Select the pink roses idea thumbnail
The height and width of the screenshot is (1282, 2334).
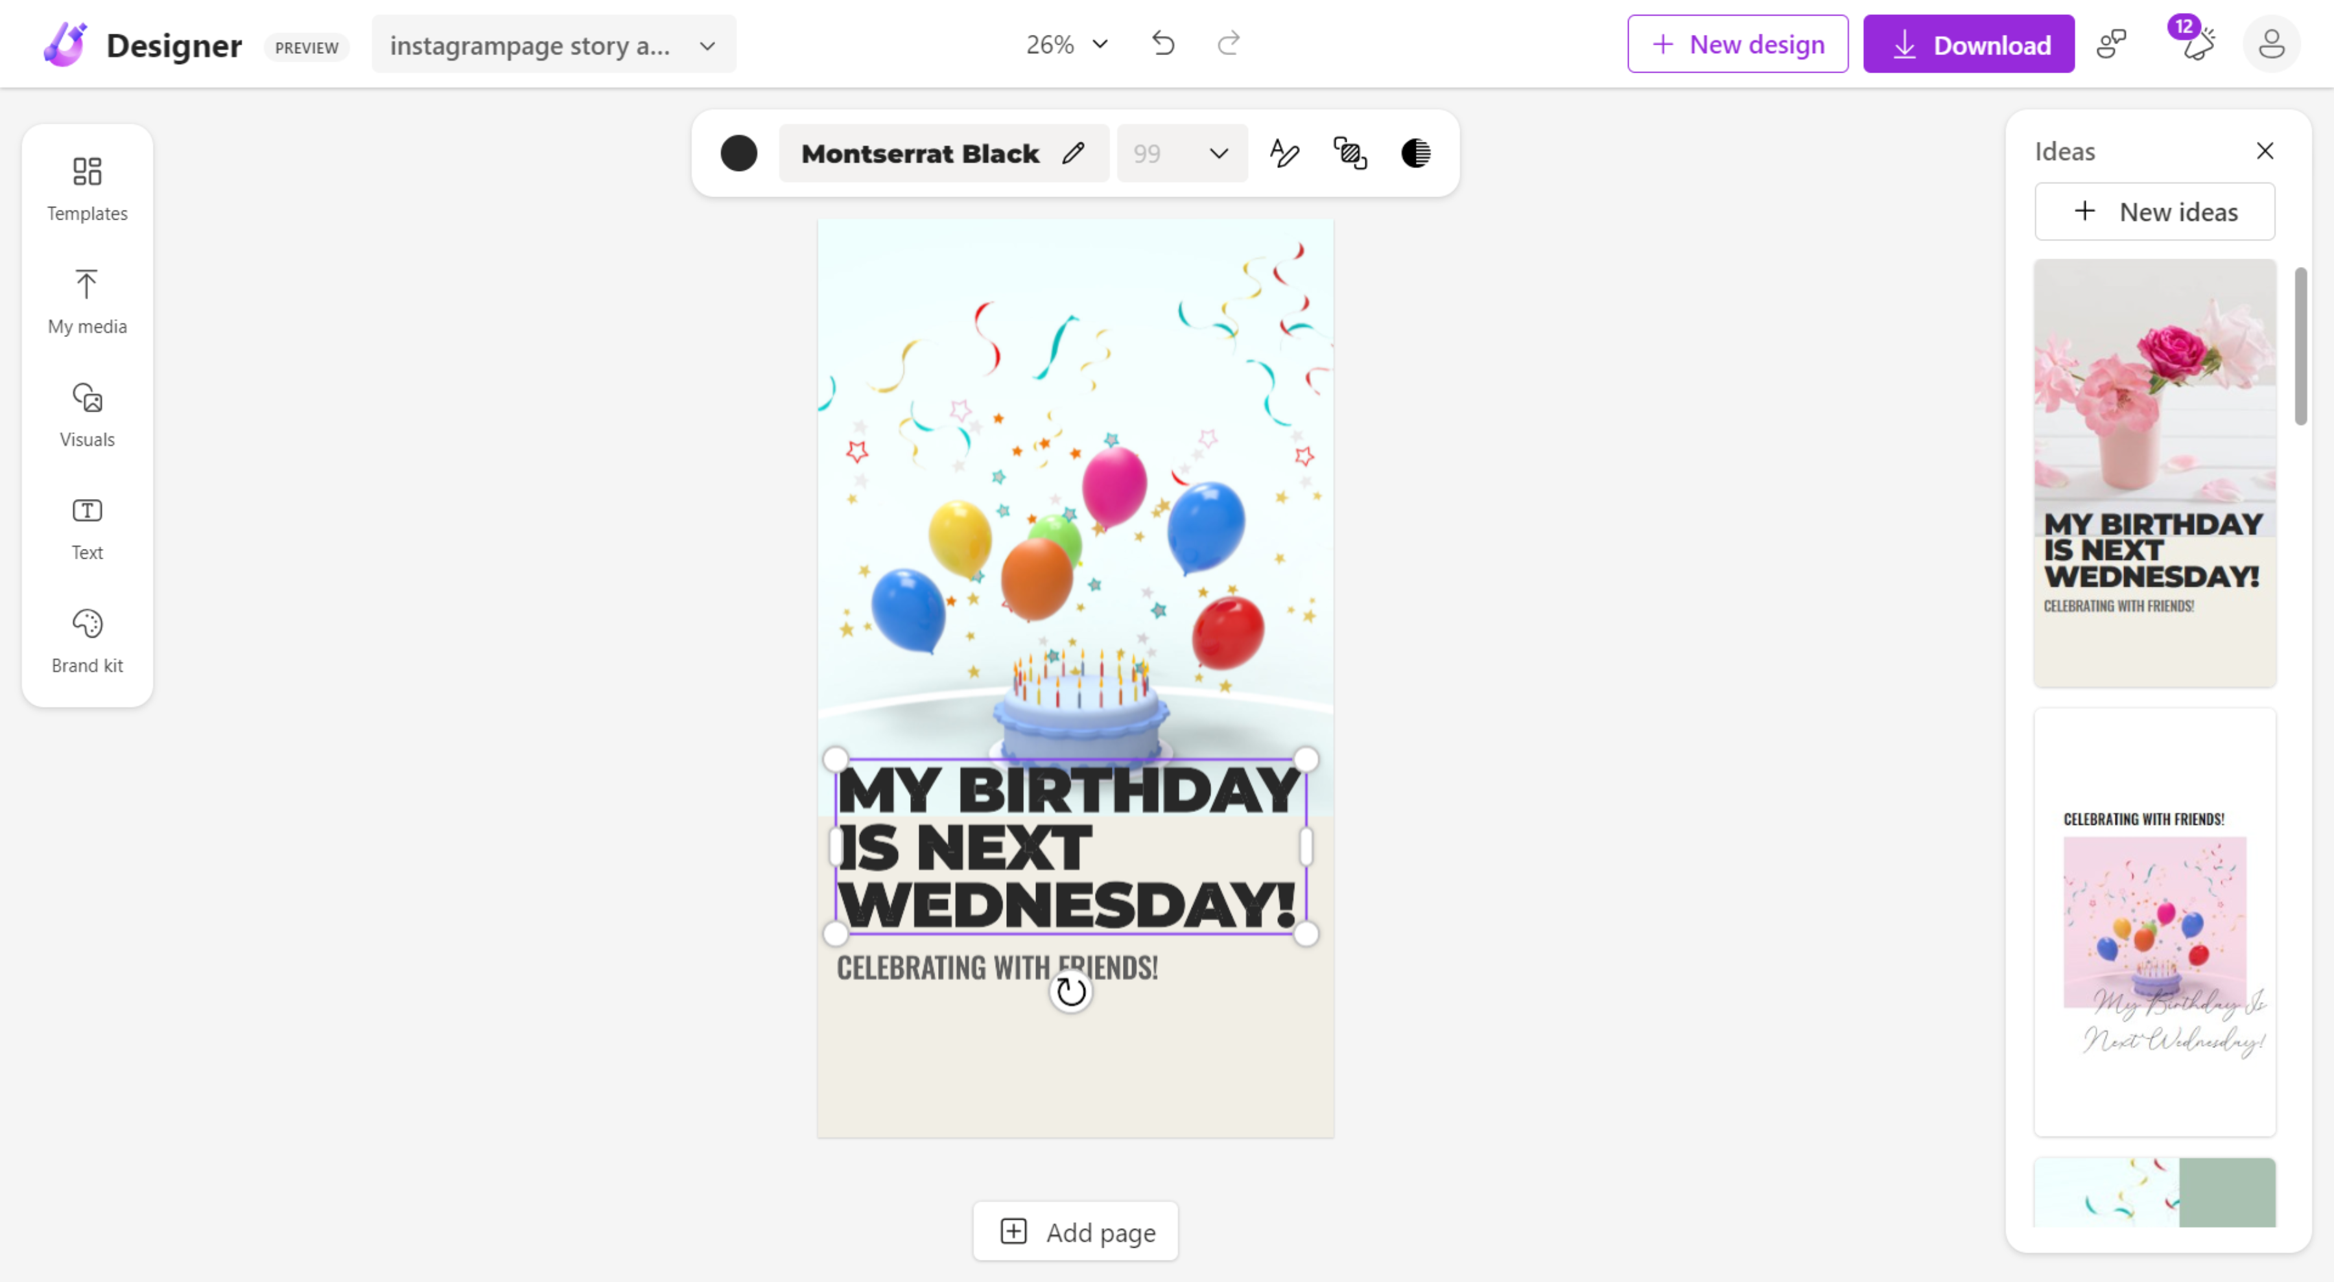pyautogui.click(x=2154, y=472)
